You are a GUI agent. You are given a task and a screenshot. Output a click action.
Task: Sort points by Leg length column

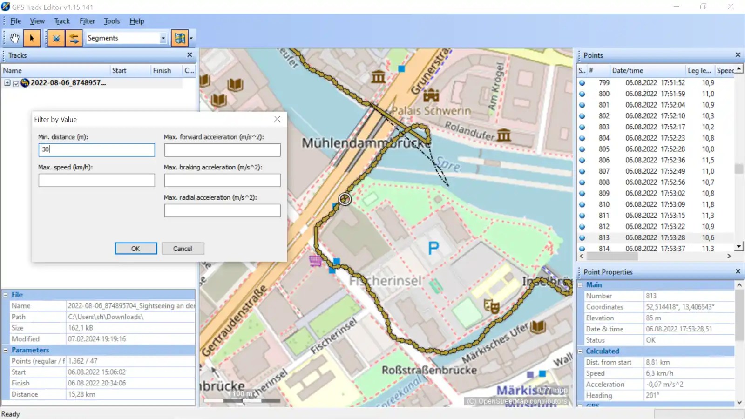tap(700, 70)
